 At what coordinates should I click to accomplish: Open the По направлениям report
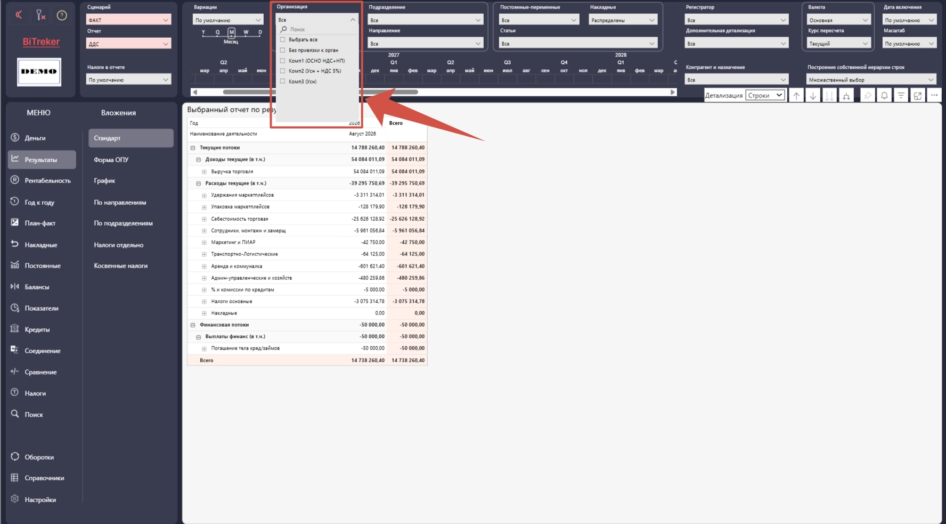120,202
